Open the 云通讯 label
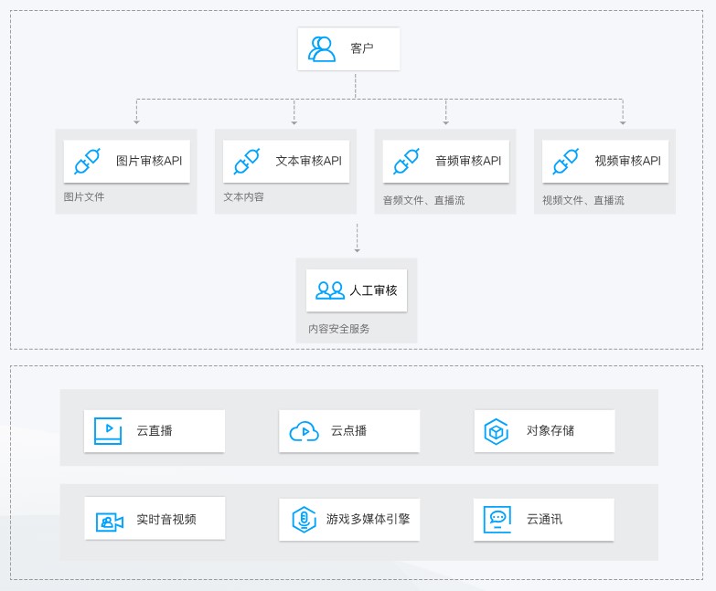 [x=544, y=519]
